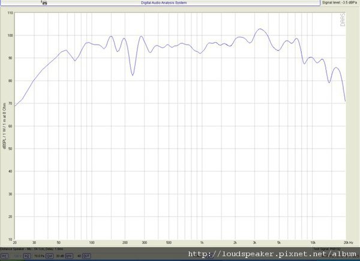This screenshot has height=261, width=360.
Task: Select the Signal level -3.5 dBPa readout
Action: coord(340,2)
